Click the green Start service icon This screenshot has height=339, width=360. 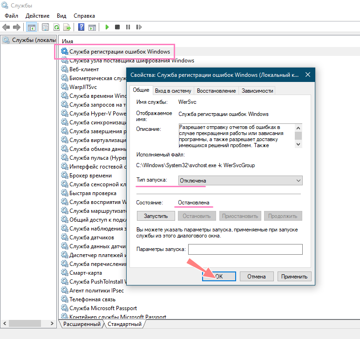pyautogui.click(x=107, y=27)
